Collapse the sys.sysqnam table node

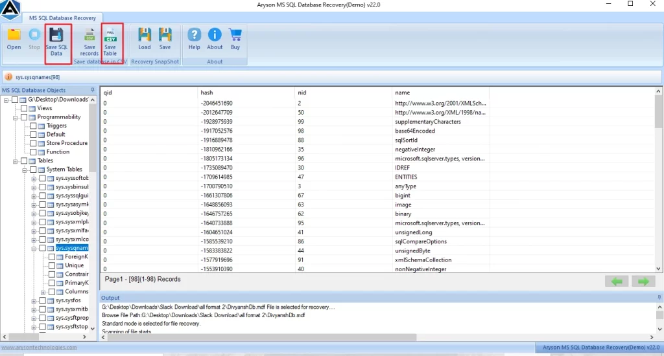point(34,249)
